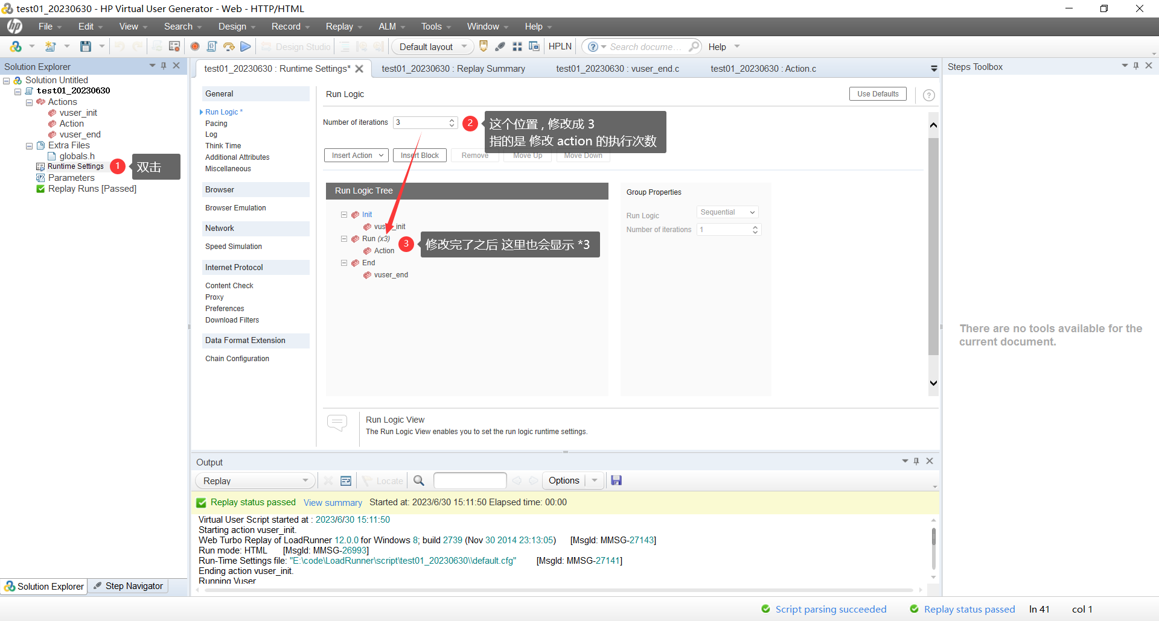Collapse the Actions tree node
Viewport: 1159px width, 621px height.
(x=29, y=102)
